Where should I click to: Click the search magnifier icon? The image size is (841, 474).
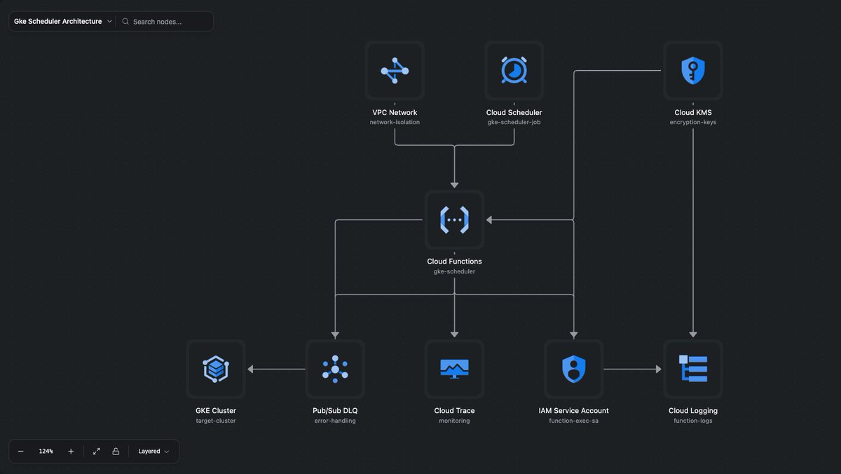click(x=125, y=22)
